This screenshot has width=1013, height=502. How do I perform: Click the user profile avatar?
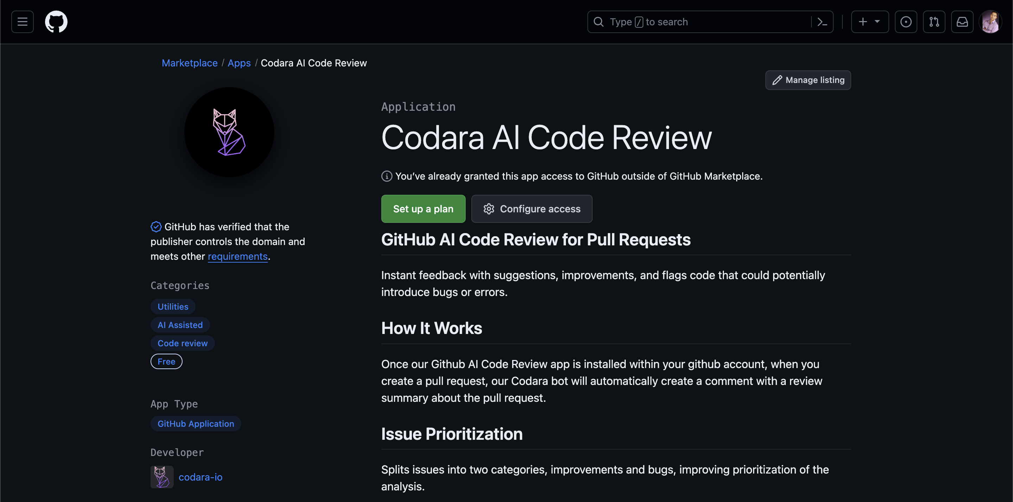(x=990, y=22)
